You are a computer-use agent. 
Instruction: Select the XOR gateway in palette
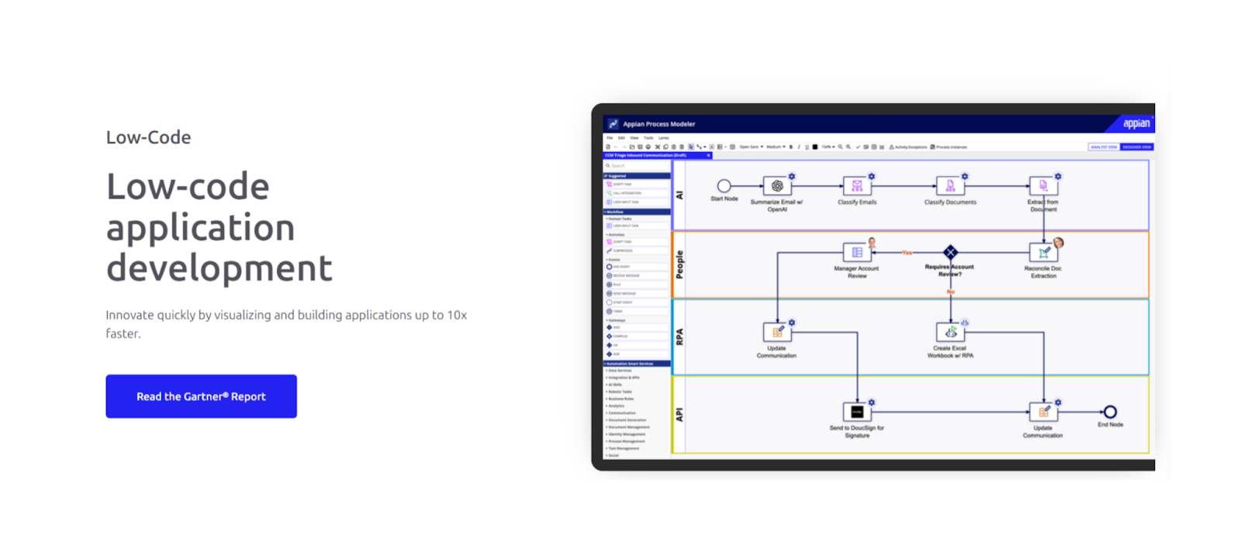pyautogui.click(x=637, y=355)
